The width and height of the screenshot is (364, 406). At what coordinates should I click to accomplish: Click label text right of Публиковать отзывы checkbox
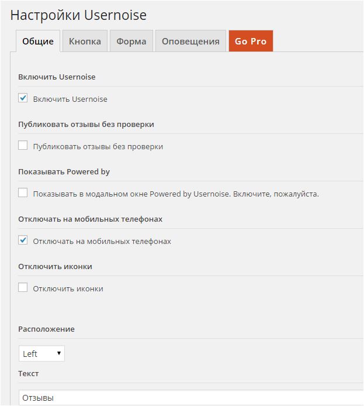tap(98, 147)
